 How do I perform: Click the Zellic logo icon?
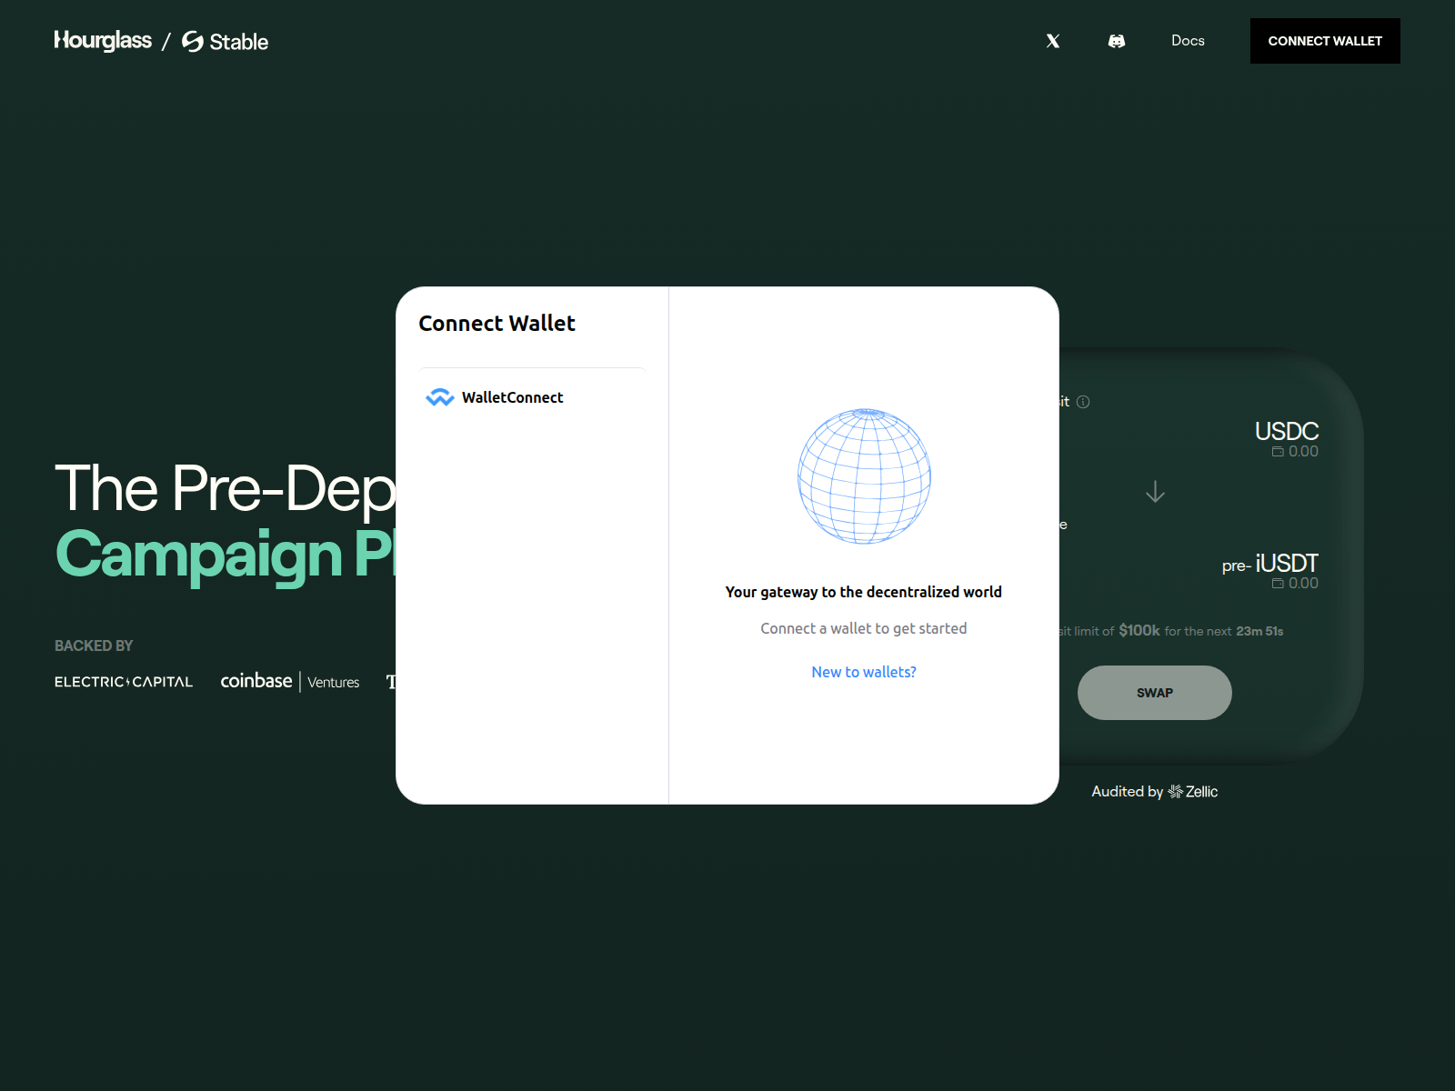point(1176,792)
